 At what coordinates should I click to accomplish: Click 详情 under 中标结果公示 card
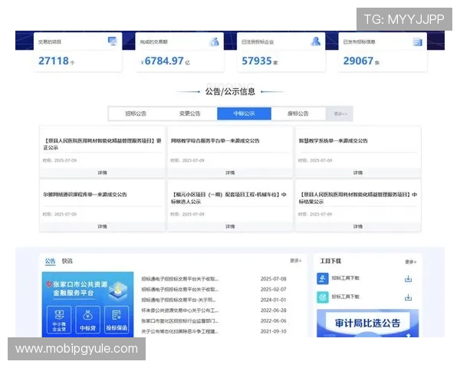358,226
